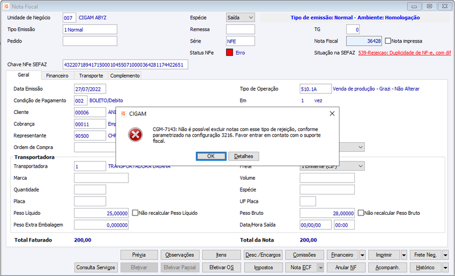Click the Histórico button
The width and height of the screenshot is (455, 276).
coord(425,267)
